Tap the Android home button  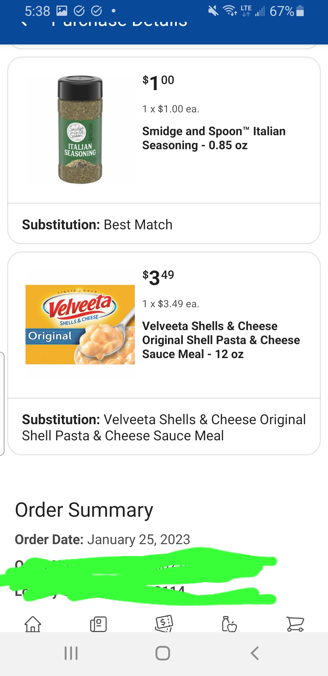[163, 653]
